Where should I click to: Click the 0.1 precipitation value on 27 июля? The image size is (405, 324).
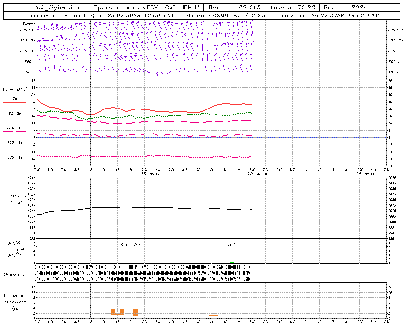[232, 245]
